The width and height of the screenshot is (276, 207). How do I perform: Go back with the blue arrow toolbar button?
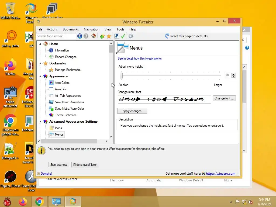tap(80, 36)
